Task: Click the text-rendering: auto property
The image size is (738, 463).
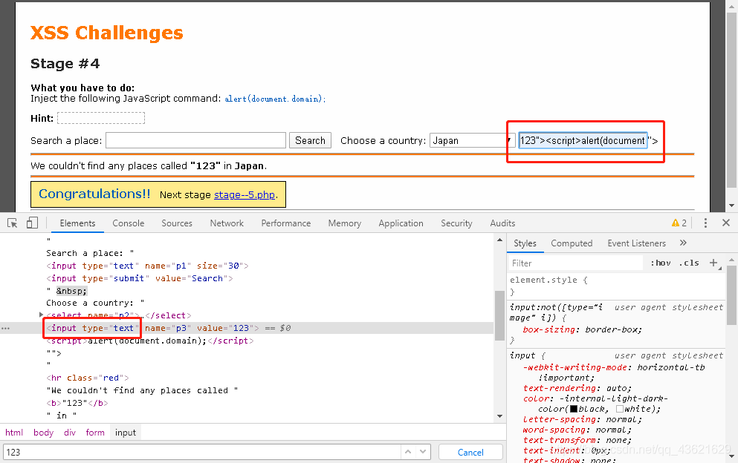Action: (x=577, y=388)
